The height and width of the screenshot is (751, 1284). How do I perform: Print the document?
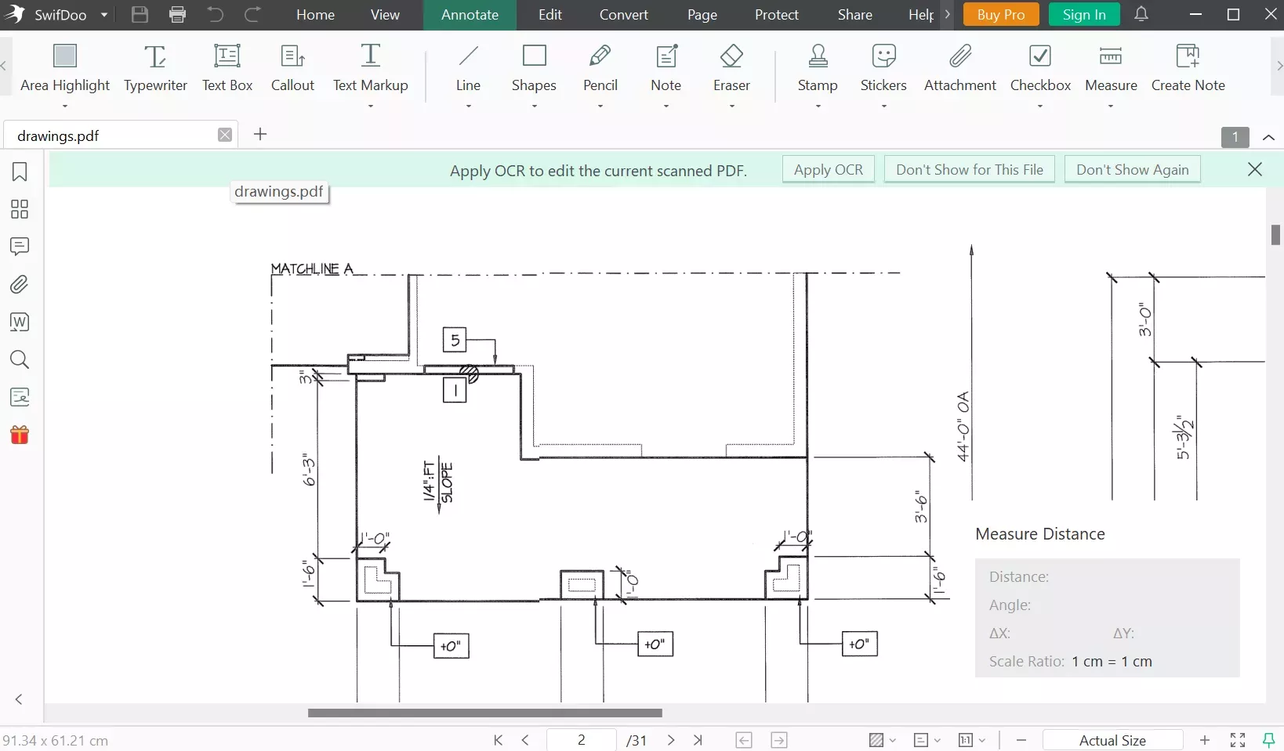coord(177,14)
